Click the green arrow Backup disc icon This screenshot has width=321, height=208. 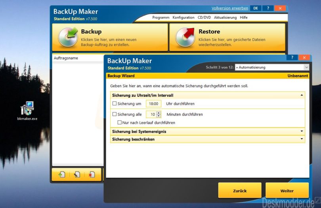tap(68, 37)
